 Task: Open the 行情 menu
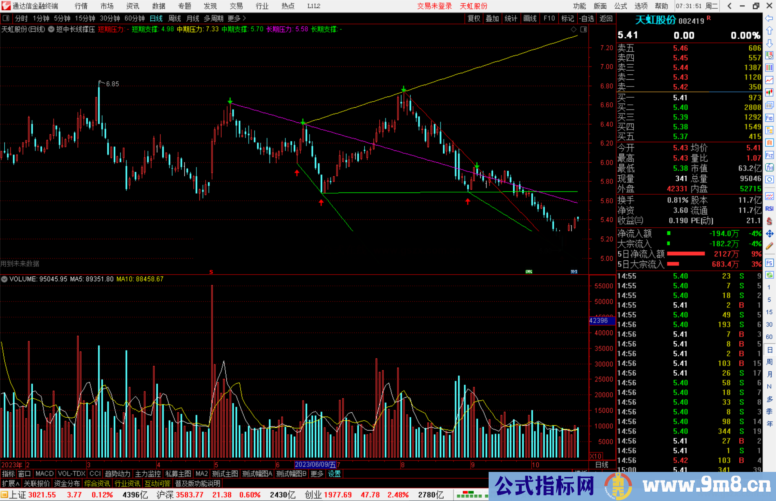[81, 6]
